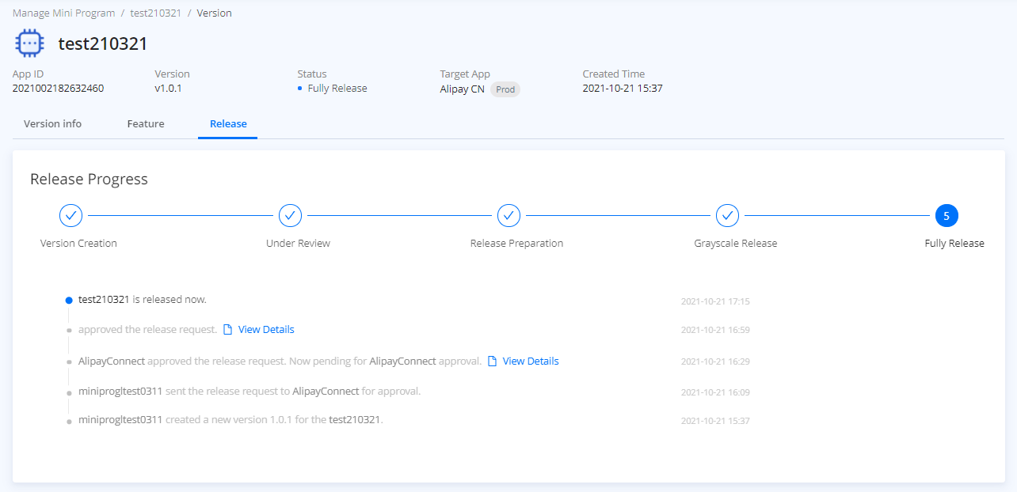Switch to the Feature tab
The height and width of the screenshot is (492, 1017).
point(146,124)
